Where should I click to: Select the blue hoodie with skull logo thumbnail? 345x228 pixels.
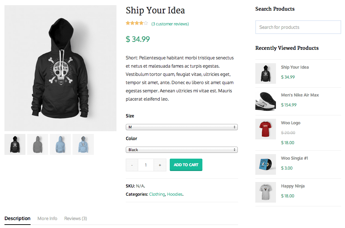83,144
